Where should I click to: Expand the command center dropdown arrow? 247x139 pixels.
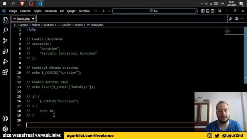(x=196, y=11)
